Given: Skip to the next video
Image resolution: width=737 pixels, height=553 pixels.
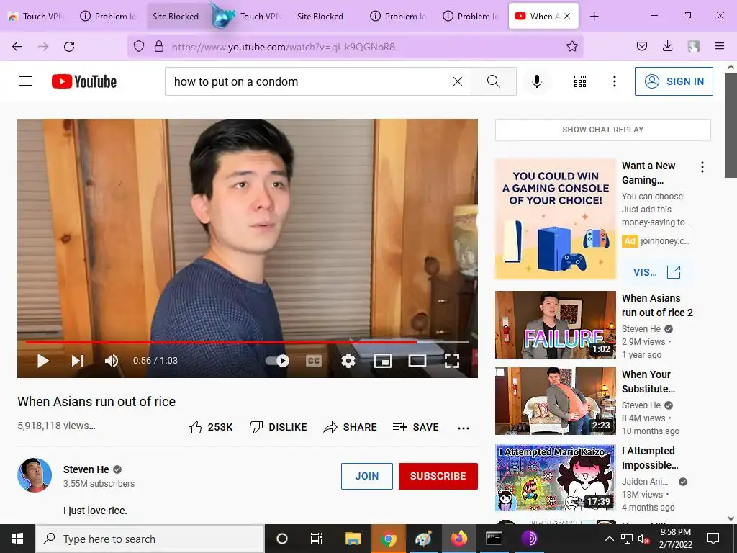Looking at the screenshot, I should pyautogui.click(x=78, y=361).
